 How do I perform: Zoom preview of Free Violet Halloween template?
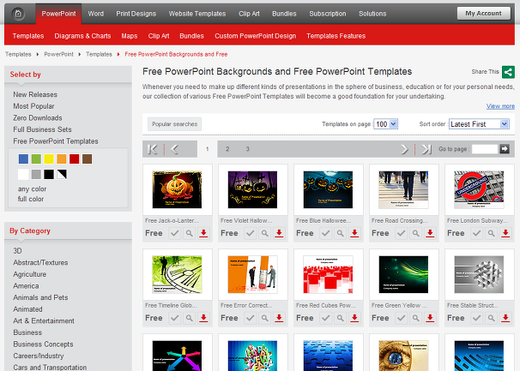pos(264,233)
